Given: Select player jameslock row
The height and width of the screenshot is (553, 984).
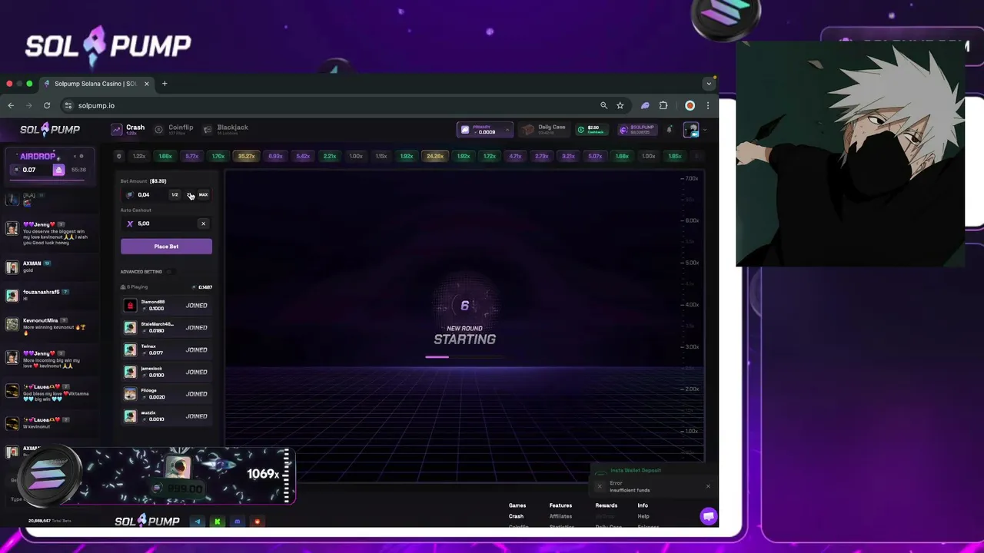Looking at the screenshot, I should pos(166,372).
